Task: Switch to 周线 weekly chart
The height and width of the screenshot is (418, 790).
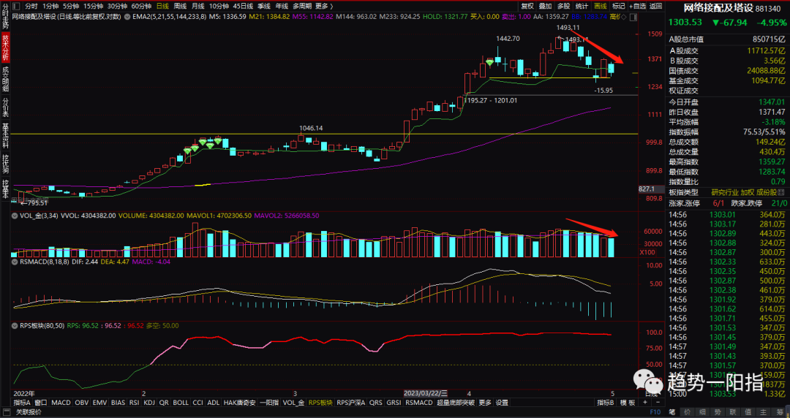Action: tap(181, 6)
